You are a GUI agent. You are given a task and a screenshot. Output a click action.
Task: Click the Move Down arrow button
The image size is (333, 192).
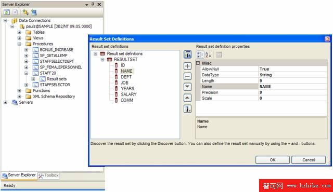[187, 87]
